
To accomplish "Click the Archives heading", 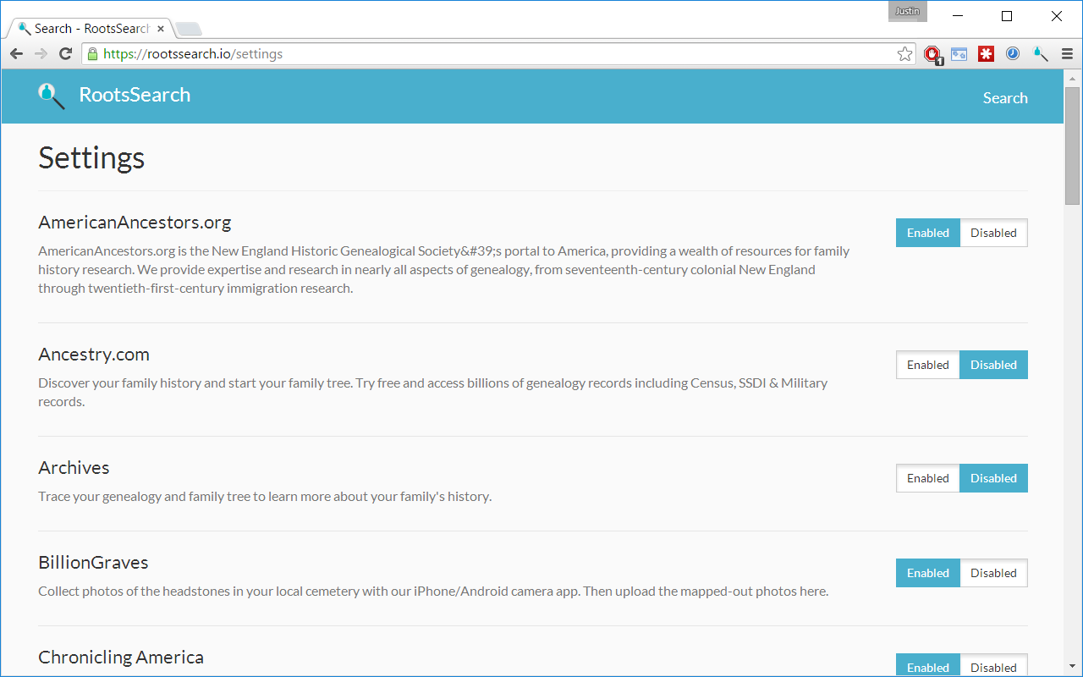I will (x=74, y=468).
